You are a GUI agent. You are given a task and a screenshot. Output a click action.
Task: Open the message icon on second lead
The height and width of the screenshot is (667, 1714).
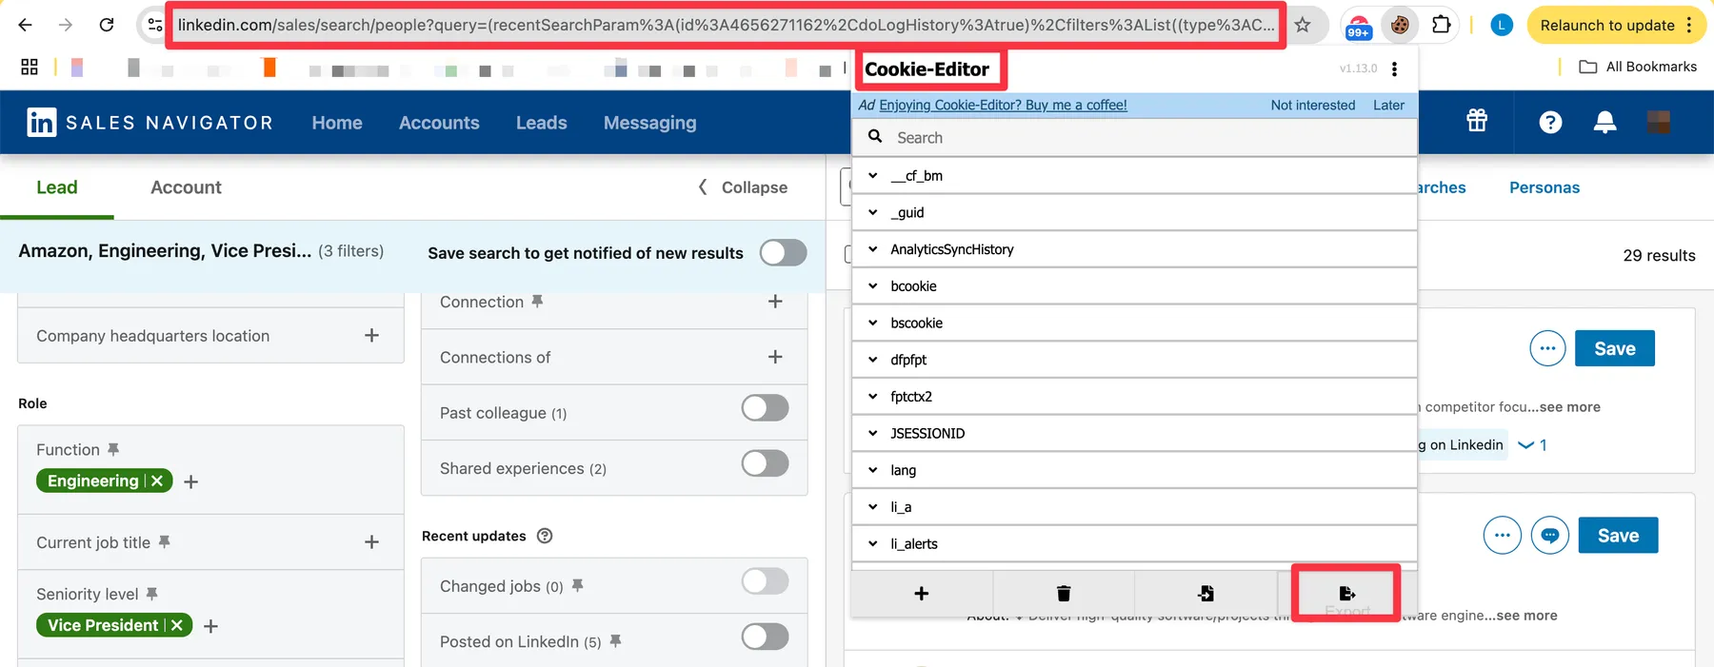1550,535
